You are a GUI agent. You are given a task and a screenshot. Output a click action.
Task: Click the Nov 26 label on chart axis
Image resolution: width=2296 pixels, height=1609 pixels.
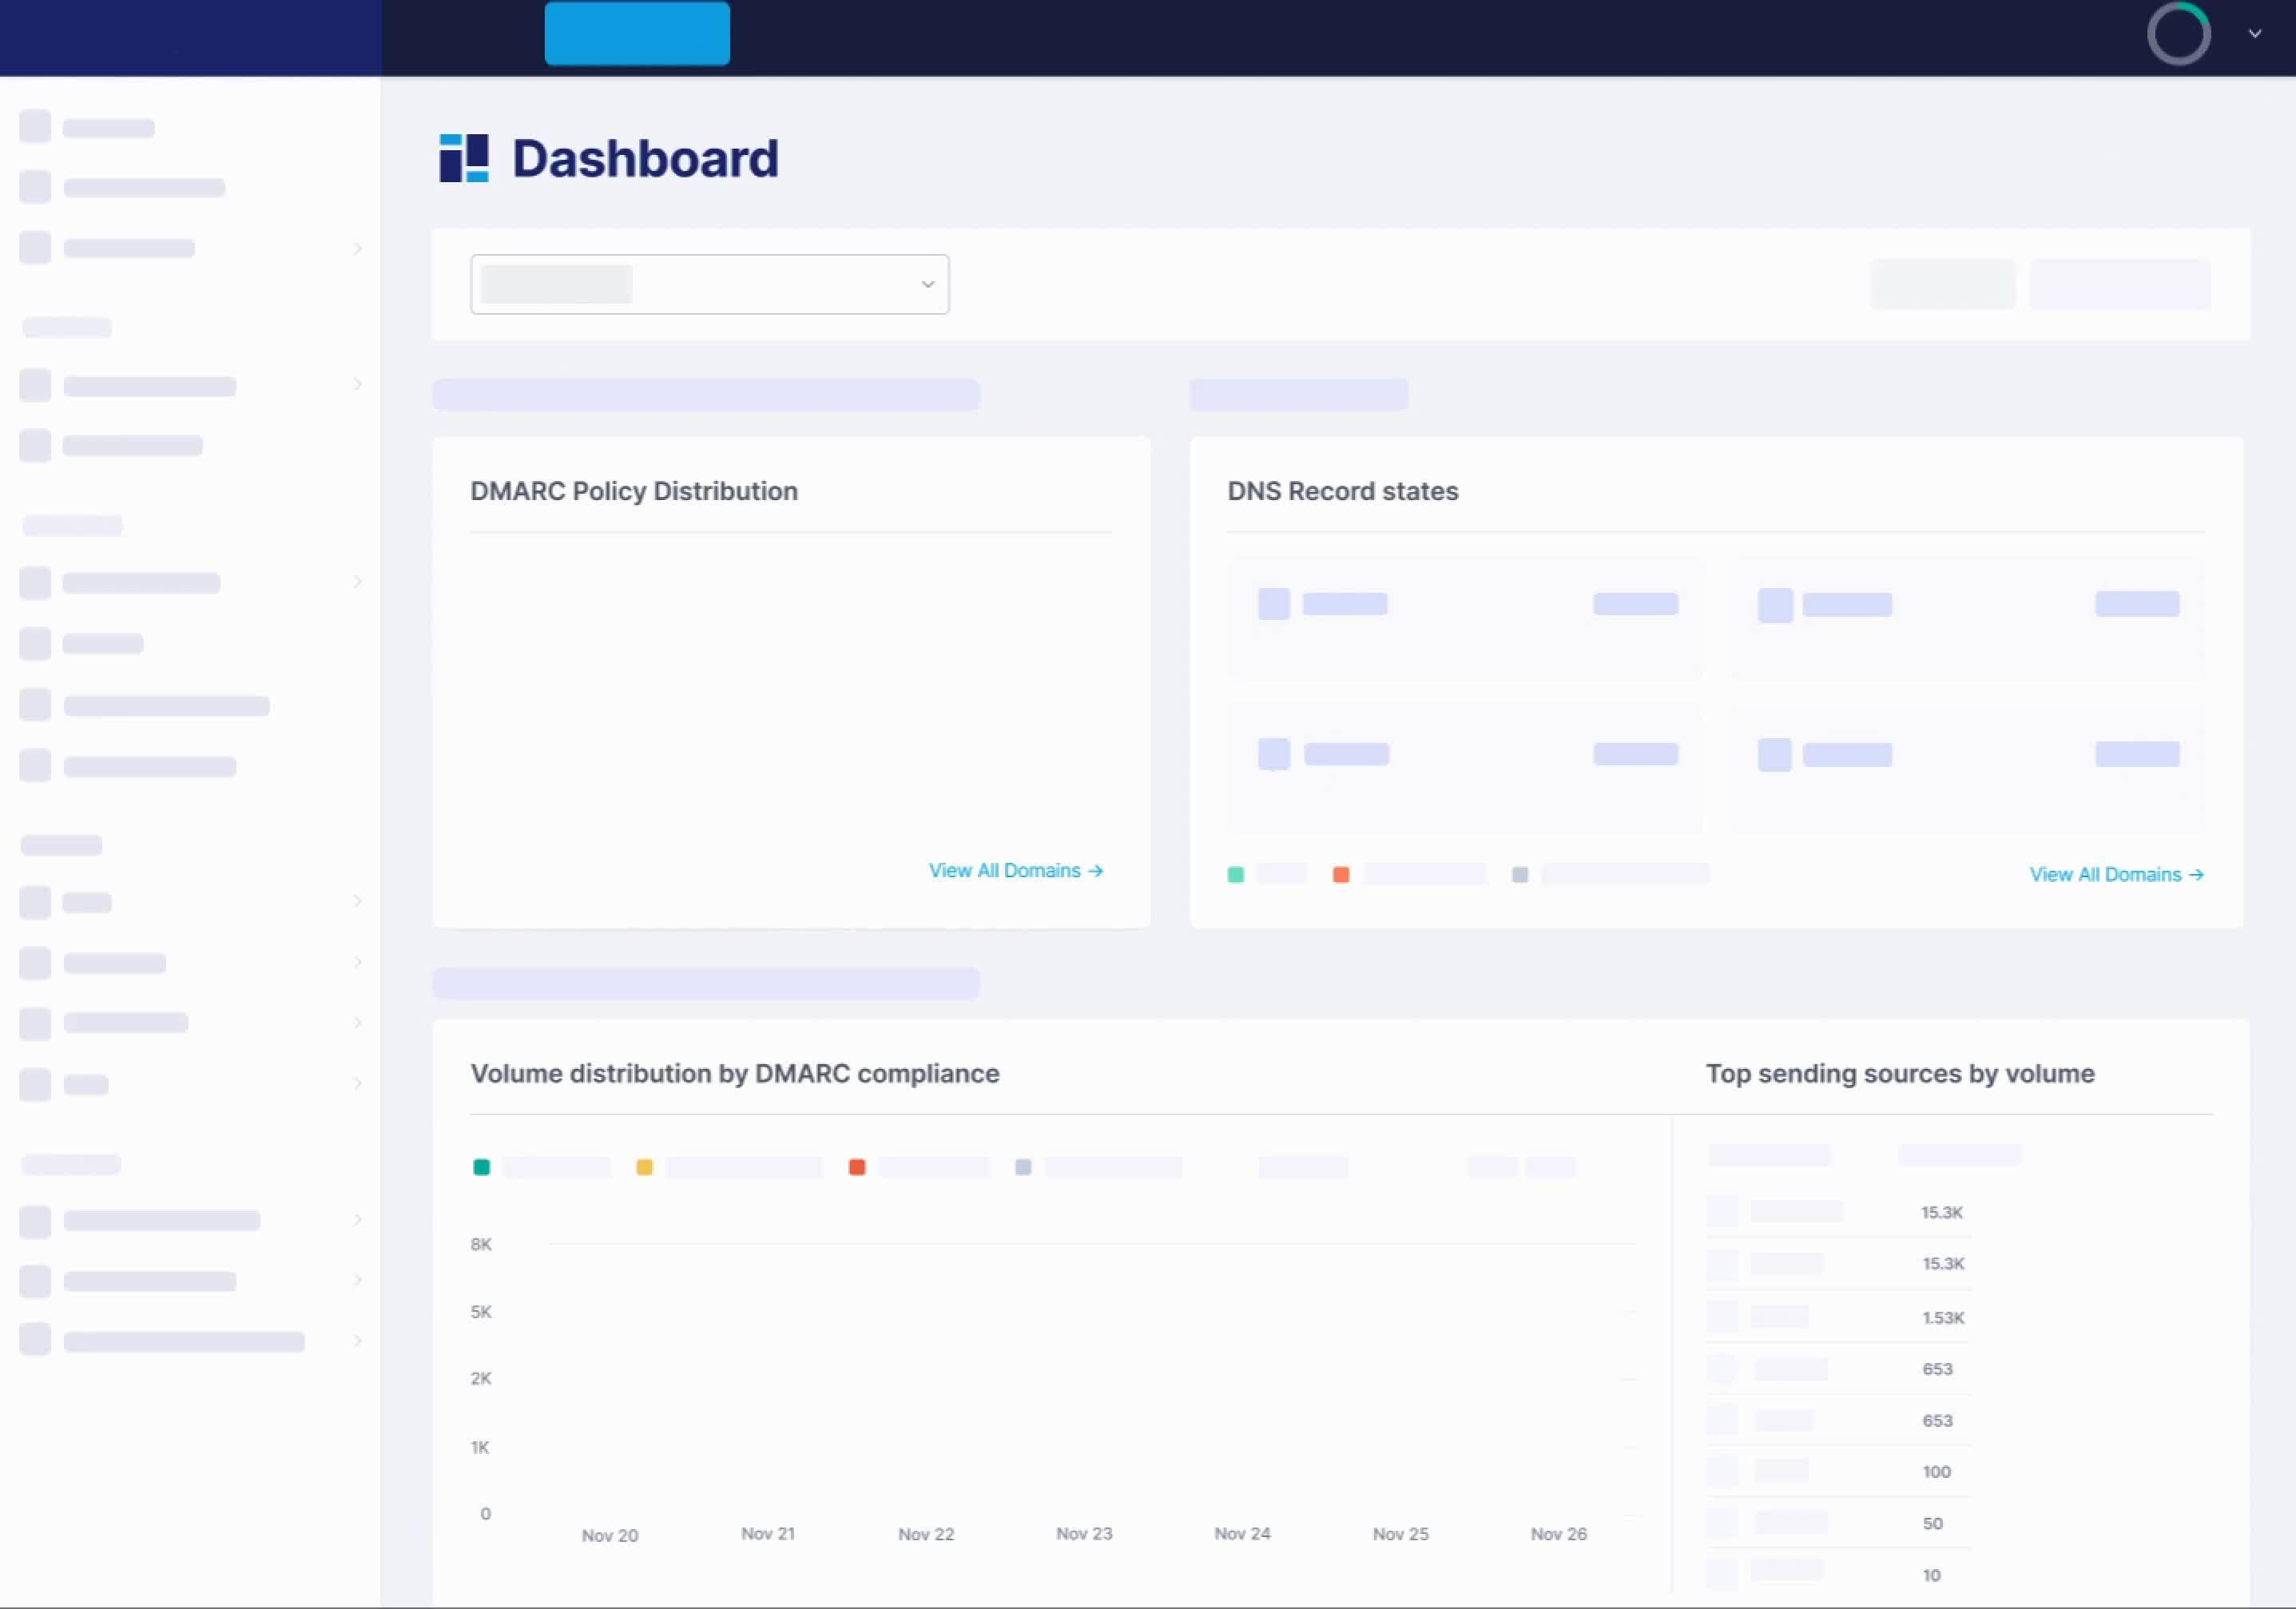pyautogui.click(x=1558, y=1533)
